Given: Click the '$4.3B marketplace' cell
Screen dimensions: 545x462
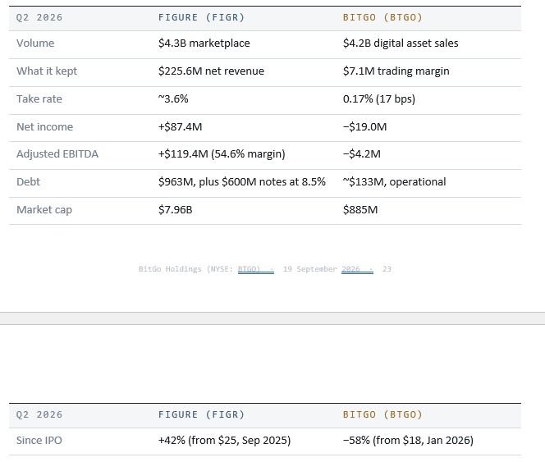Looking at the screenshot, I should pos(204,43).
